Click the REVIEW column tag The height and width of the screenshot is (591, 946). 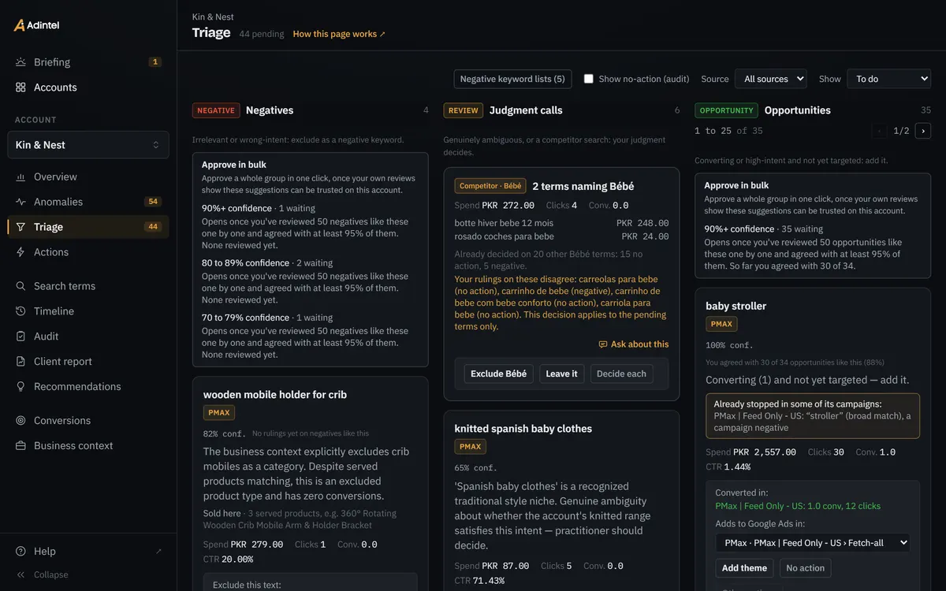click(x=464, y=110)
